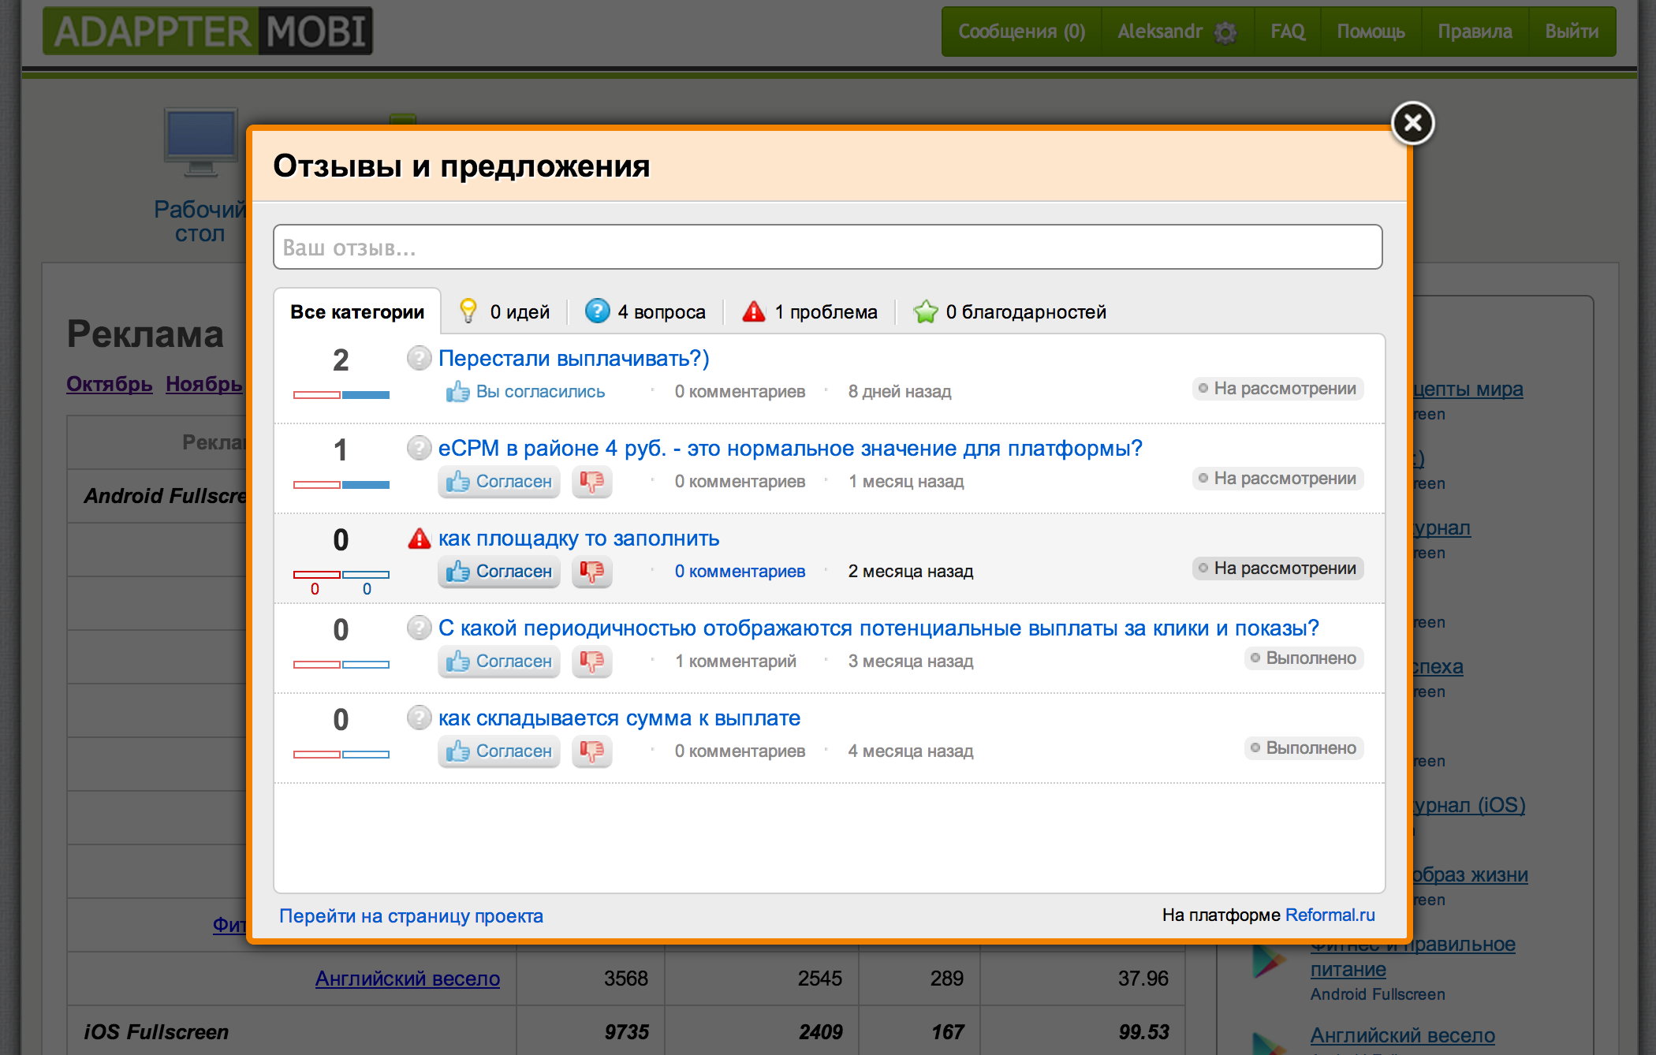Open 'Помощь' in the top menu

click(1371, 32)
